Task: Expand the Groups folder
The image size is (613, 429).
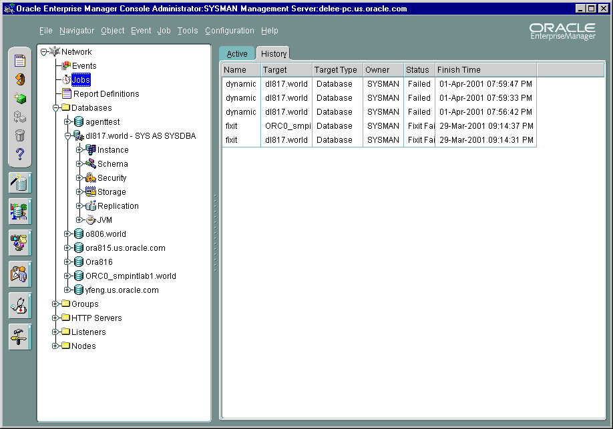Action: point(55,304)
